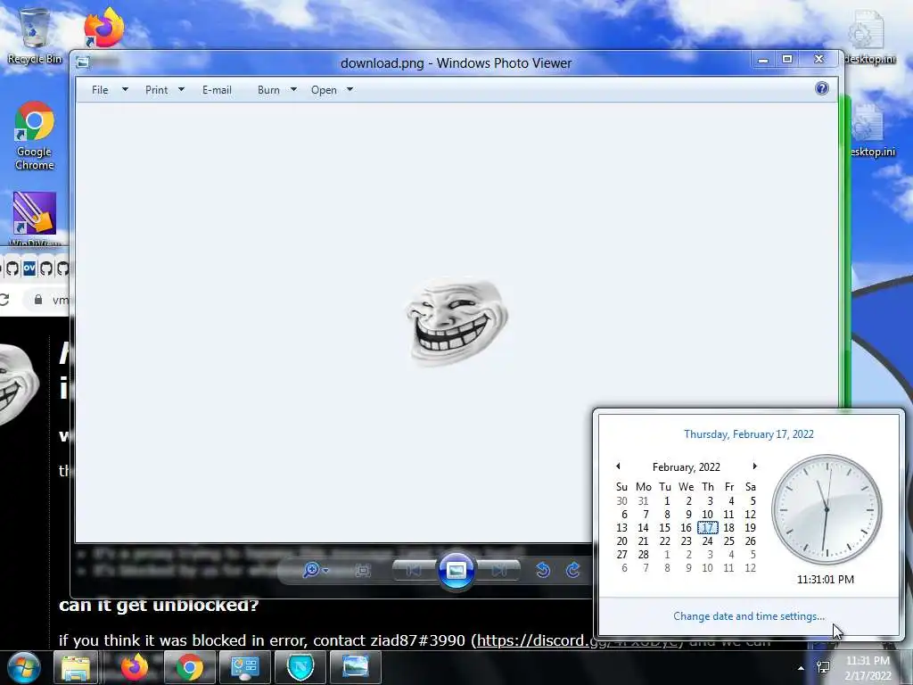The image size is (913, 685).
Task: Select date 26 in the calendar
Action: 750,541
